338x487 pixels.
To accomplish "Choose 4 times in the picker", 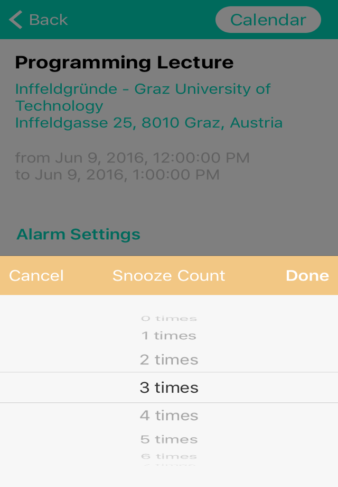I will (x=169, y=416).
